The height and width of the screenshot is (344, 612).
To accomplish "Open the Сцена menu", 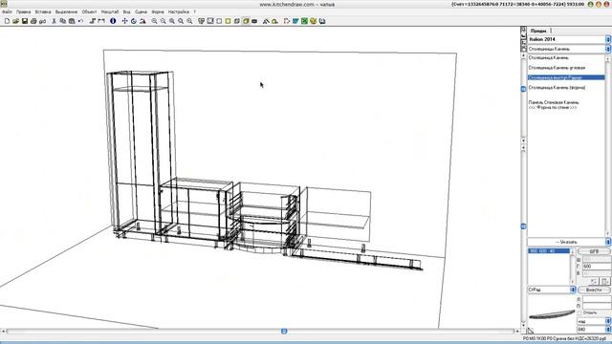I will (141, 11).
